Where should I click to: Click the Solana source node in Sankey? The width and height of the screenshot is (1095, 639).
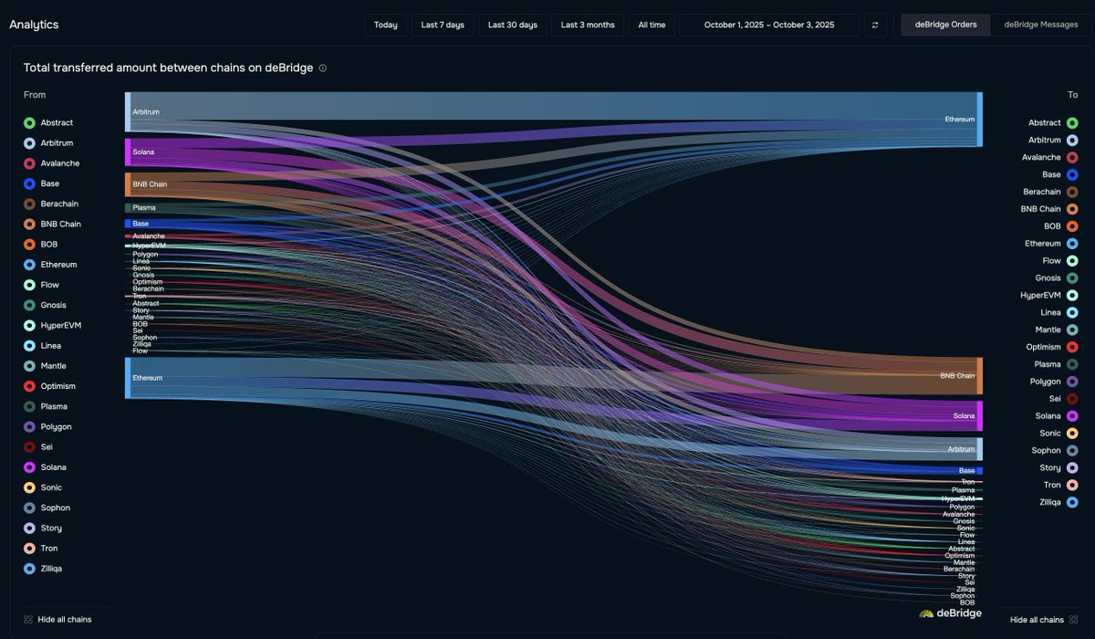[x=128, y=152]
